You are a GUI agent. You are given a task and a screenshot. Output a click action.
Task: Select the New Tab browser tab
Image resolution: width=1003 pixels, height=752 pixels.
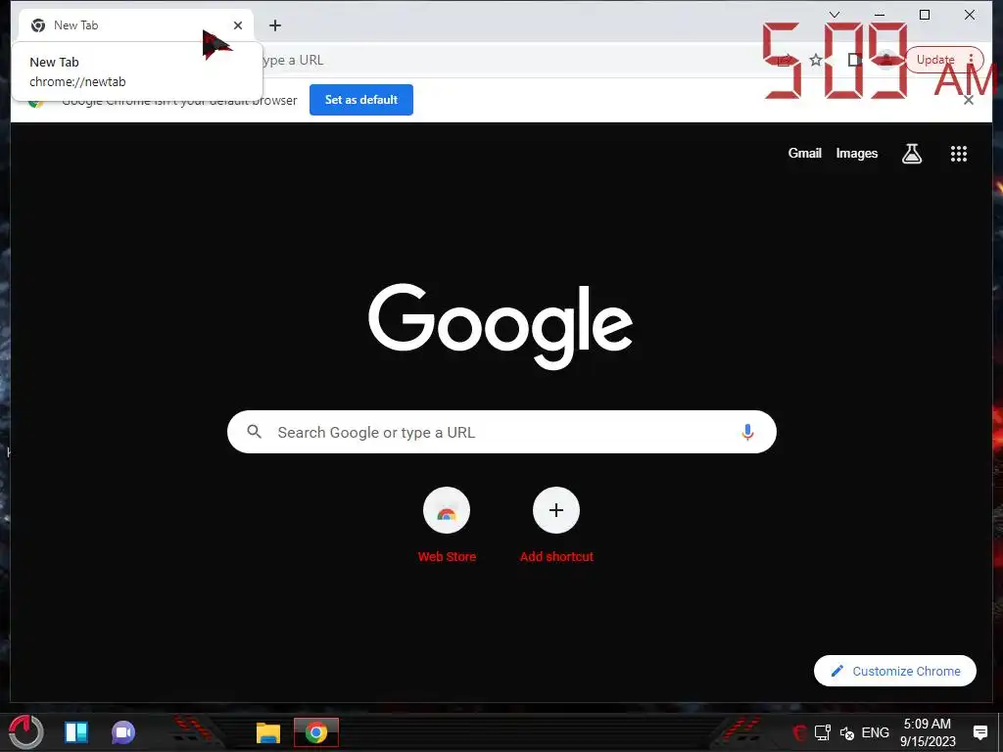134,25
